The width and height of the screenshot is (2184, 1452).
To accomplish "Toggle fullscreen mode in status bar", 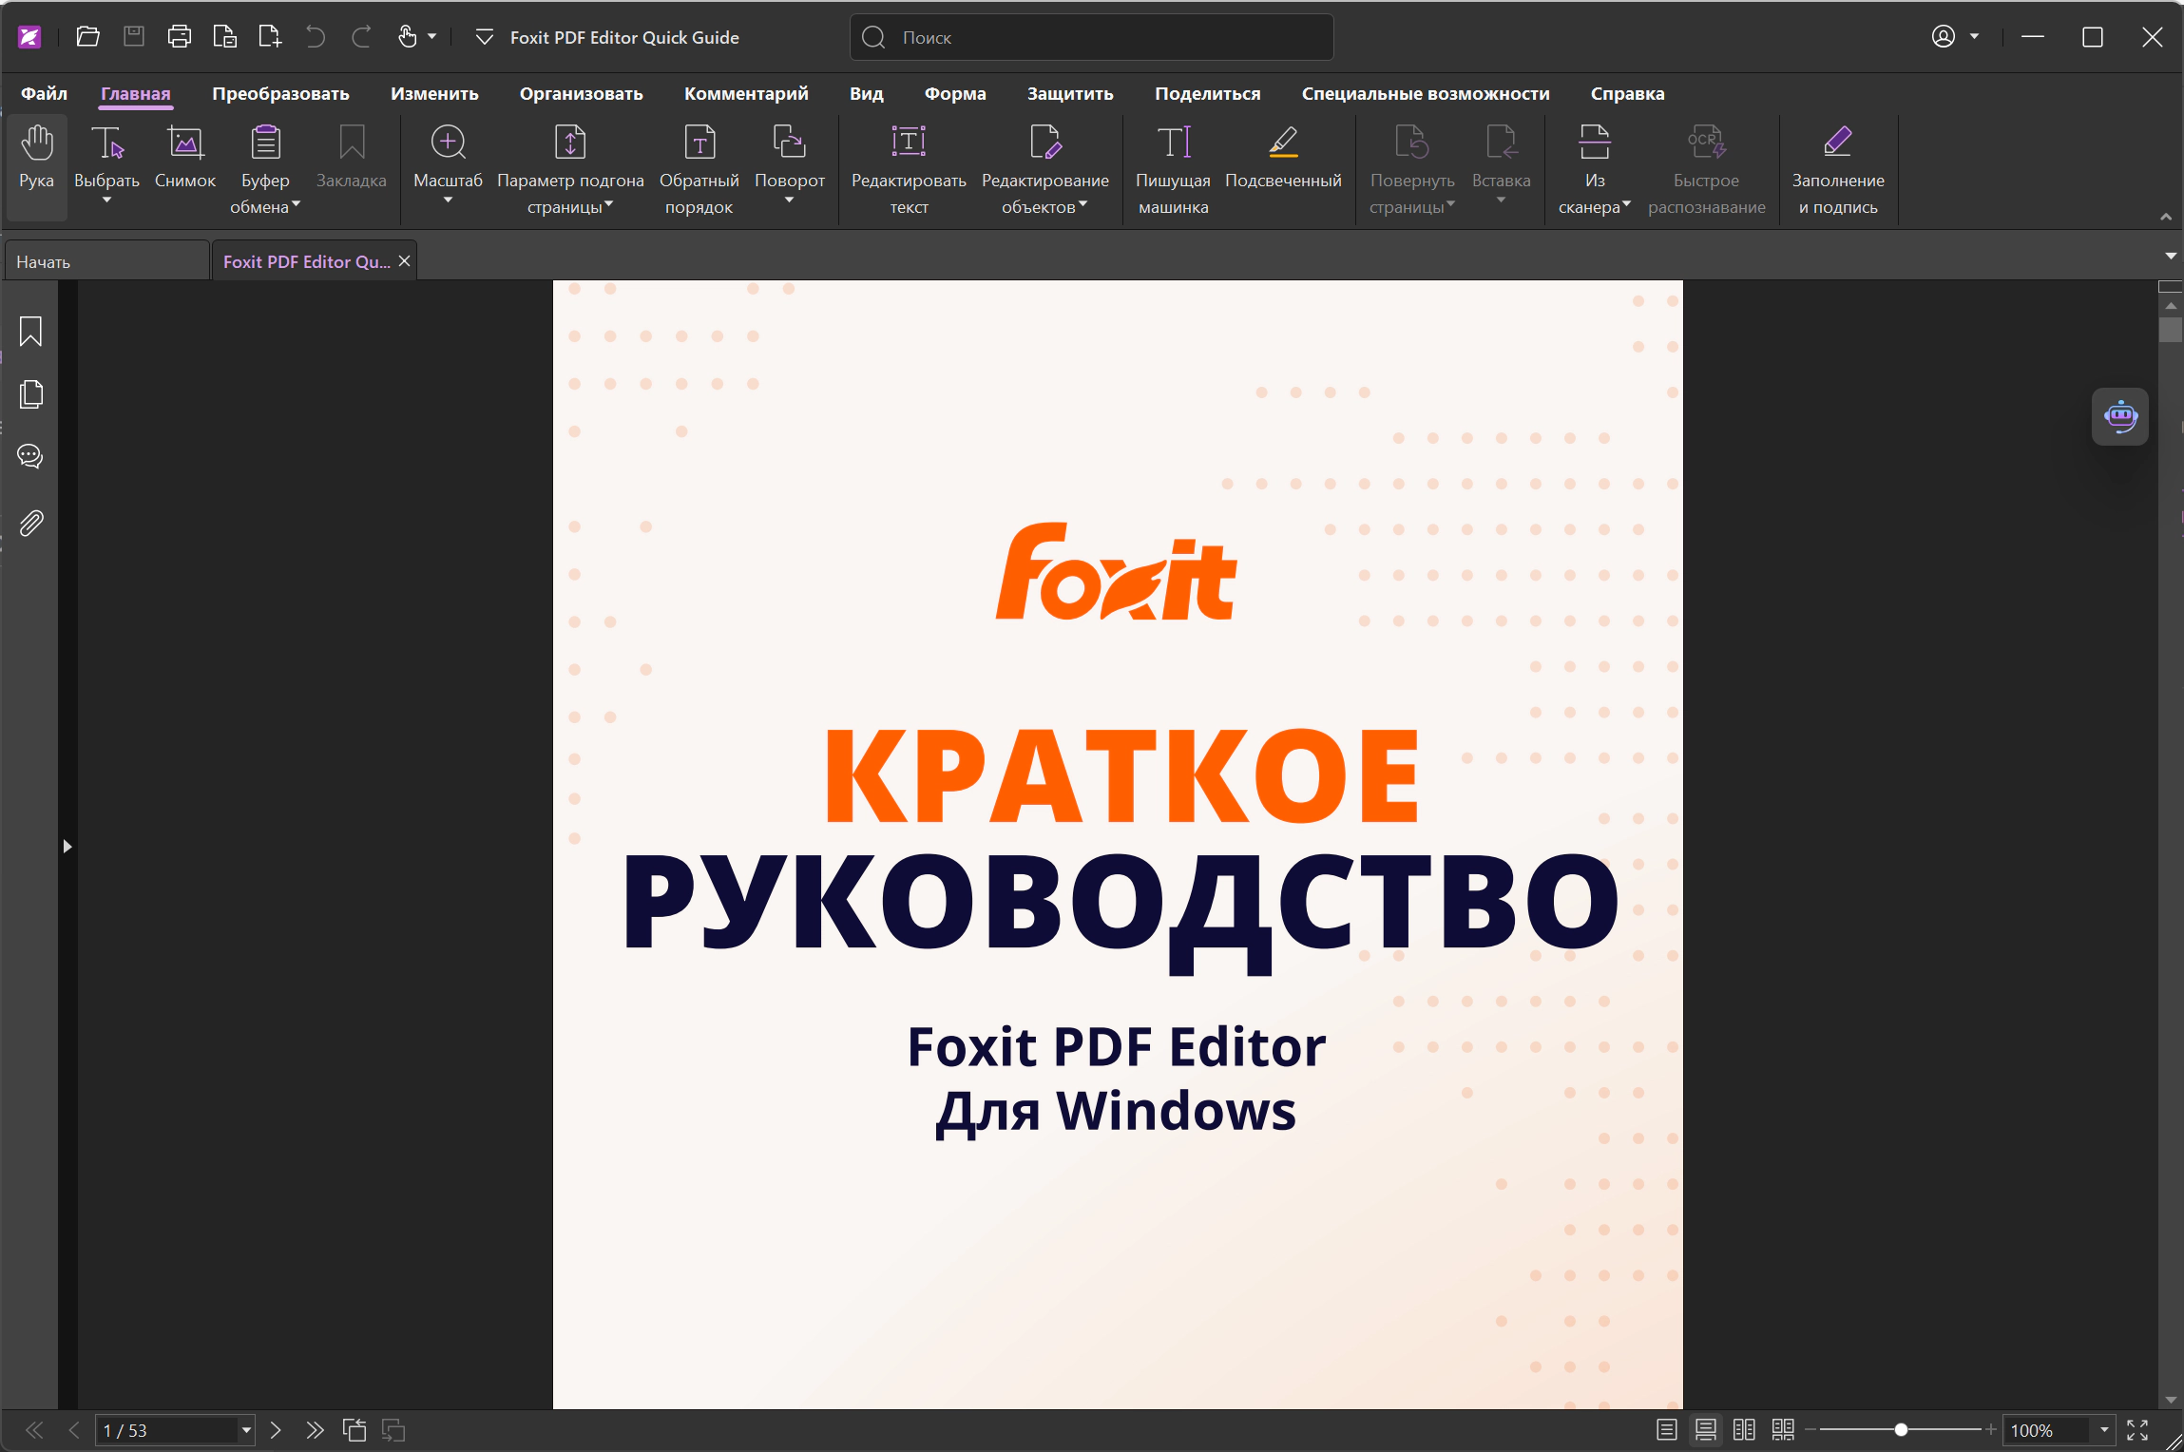I will tap(2137, 1430).
